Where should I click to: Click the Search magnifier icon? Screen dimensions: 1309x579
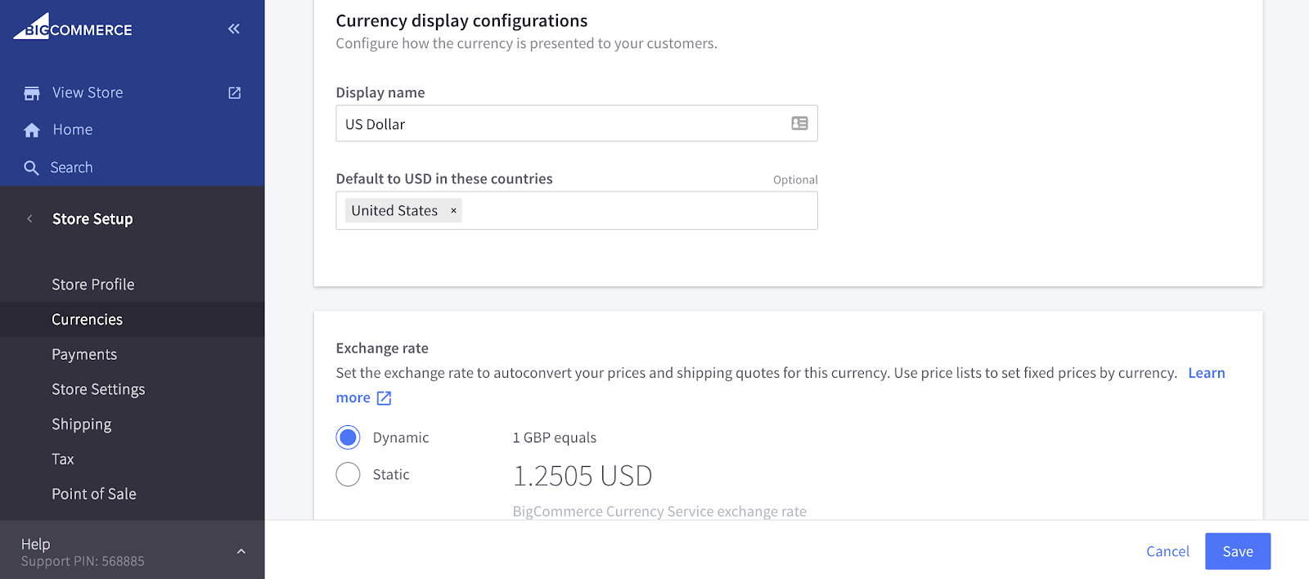32,168
